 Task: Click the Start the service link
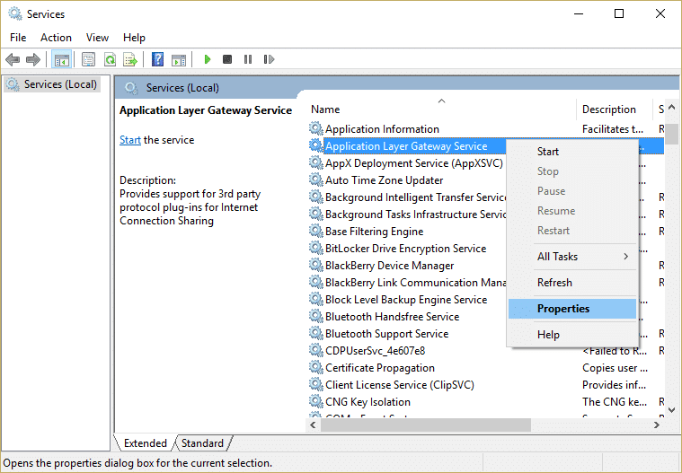pos(130,140)
